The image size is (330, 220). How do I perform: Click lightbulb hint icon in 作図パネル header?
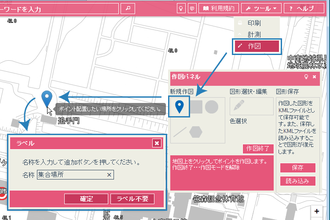(x=306, y=77)
